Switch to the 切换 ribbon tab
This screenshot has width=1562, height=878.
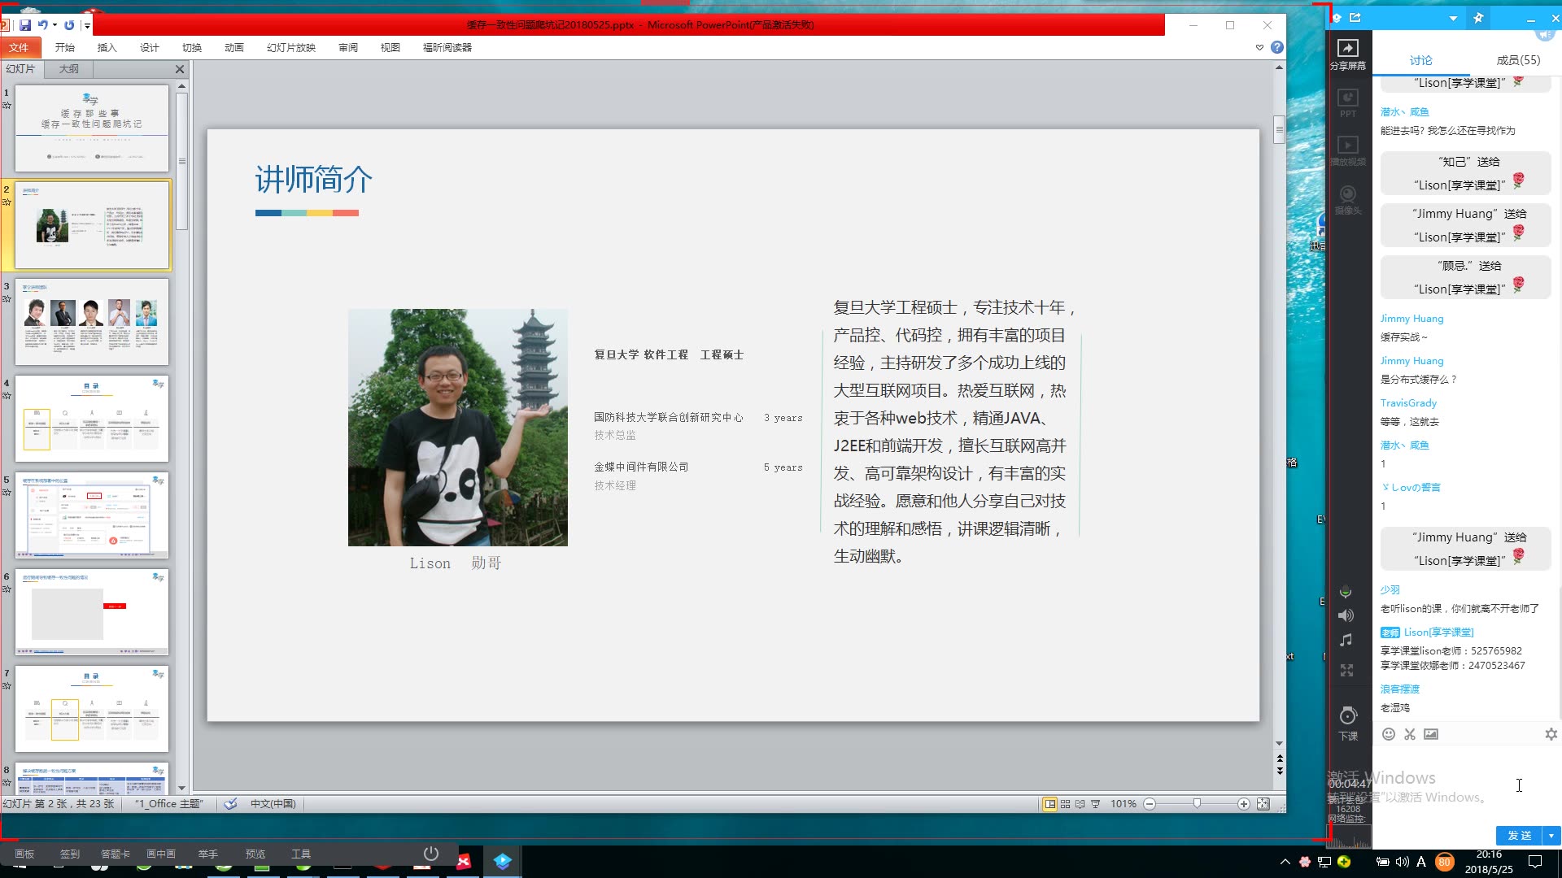pos(192,47)
